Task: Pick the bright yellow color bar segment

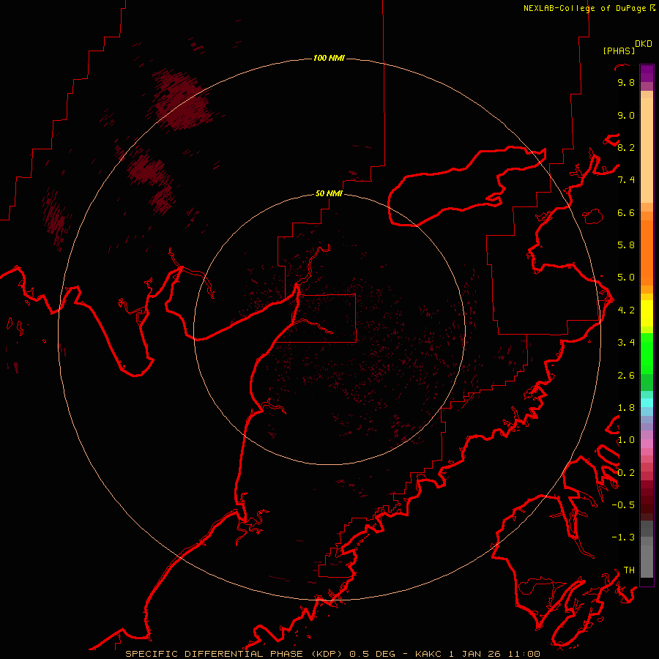Action: (x=647, y=313)
